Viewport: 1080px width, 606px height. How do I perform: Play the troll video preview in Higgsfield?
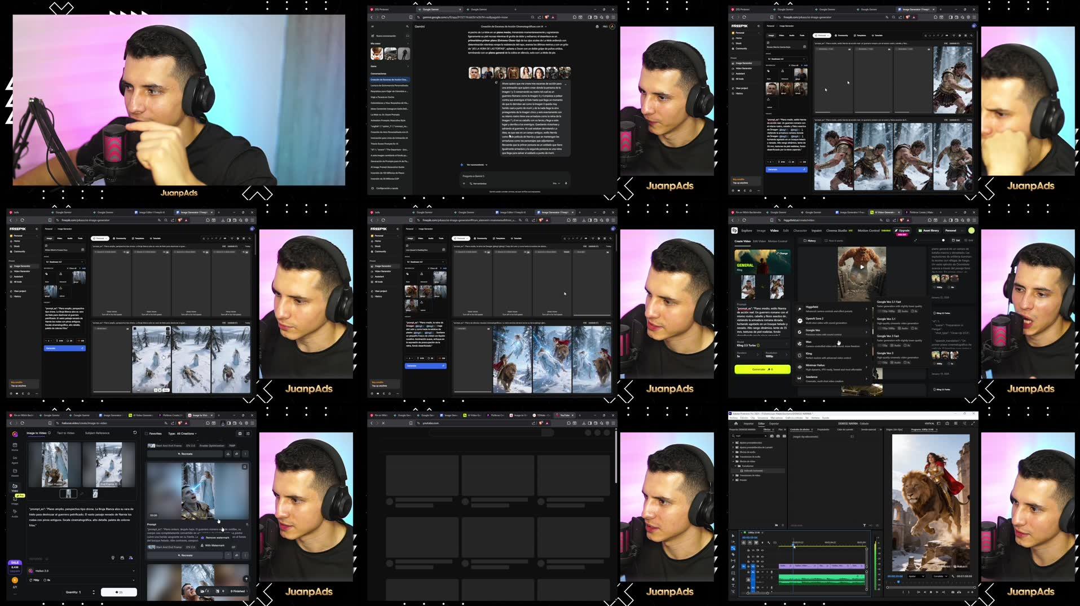coord(862,267)
